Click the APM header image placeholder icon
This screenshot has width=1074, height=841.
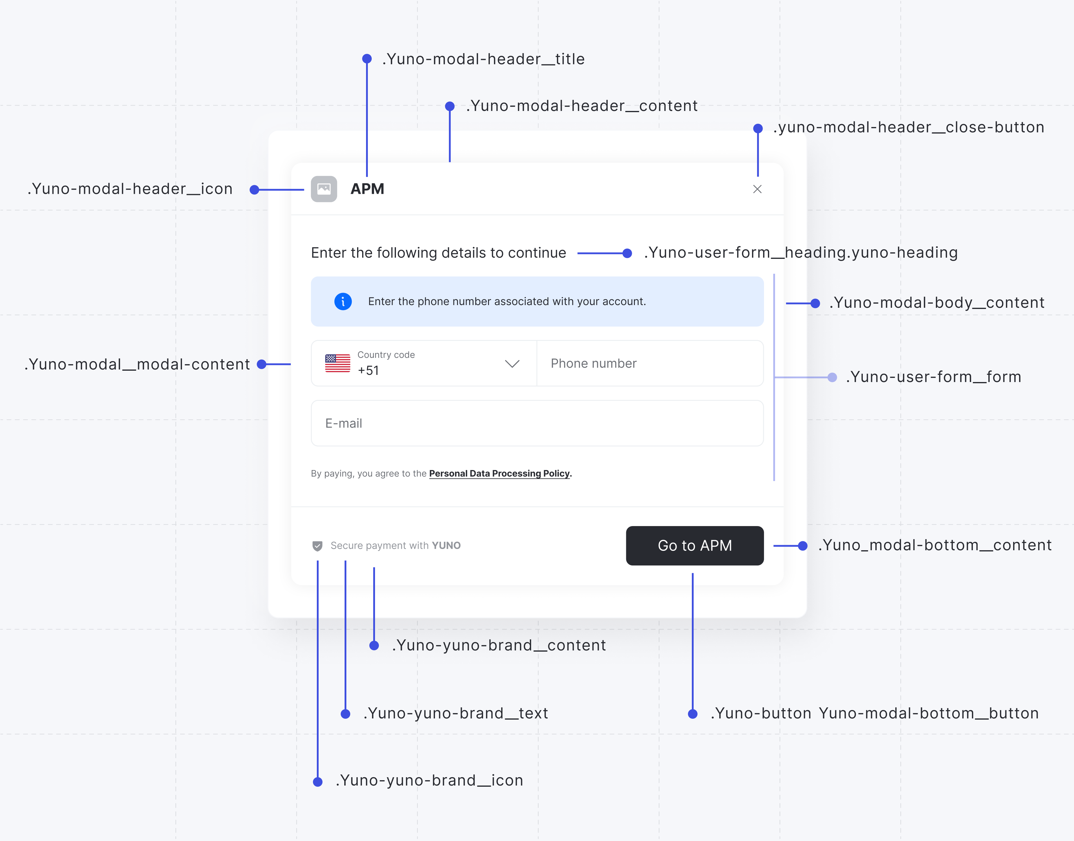click(x=323, y=189)
